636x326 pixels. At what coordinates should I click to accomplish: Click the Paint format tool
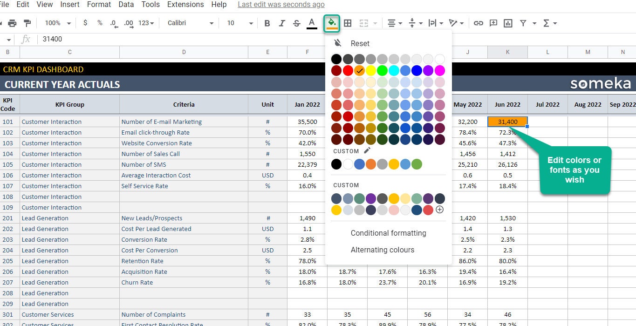pyautogui.click(x=27, y=22)
